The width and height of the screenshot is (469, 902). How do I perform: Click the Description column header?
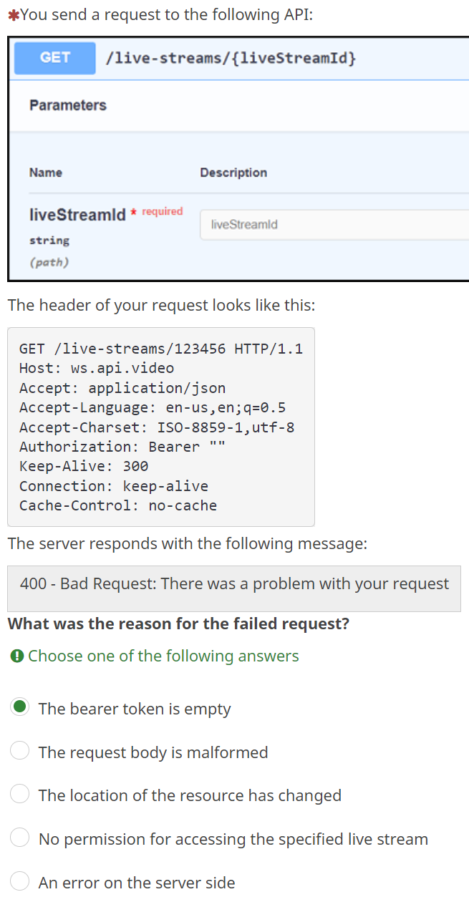(x=233, y=173)
